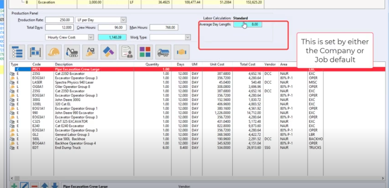Screen dimensions: 389x188
Task: Click the 1,140.39 crew cost field
Action: 112,37
